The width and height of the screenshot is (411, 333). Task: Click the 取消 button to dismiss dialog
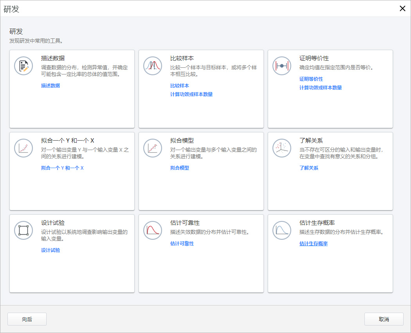(384, 319)
